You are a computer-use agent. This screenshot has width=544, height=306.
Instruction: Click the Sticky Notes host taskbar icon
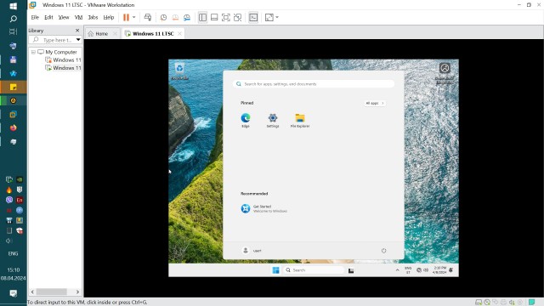point(14,87)
